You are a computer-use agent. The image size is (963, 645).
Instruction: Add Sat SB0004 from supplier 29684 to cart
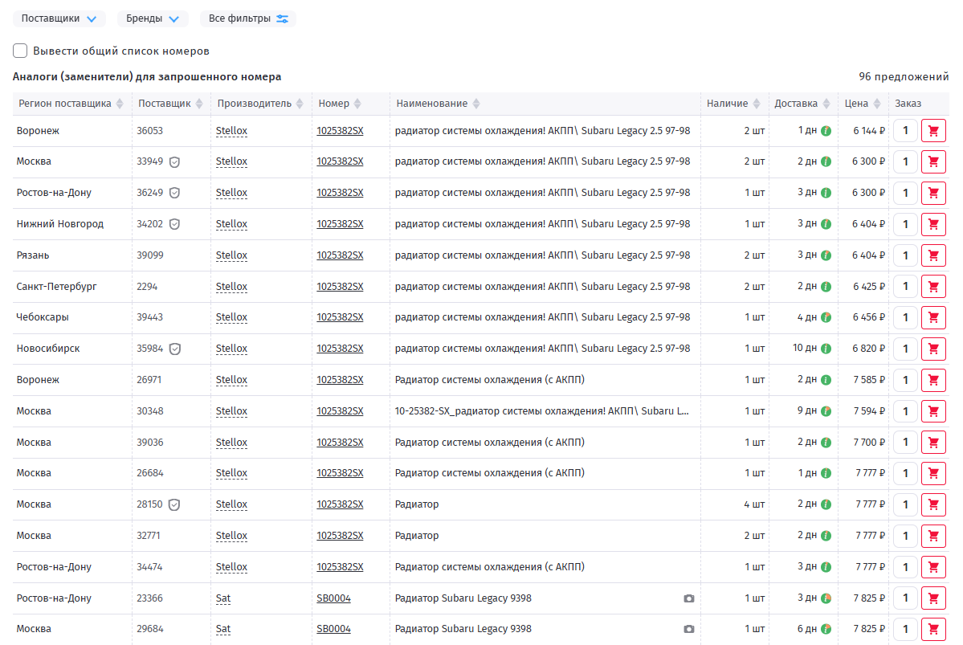point(932,630)
